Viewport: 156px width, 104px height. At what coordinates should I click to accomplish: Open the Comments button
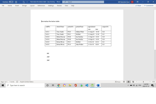click(x=149, y=6)
